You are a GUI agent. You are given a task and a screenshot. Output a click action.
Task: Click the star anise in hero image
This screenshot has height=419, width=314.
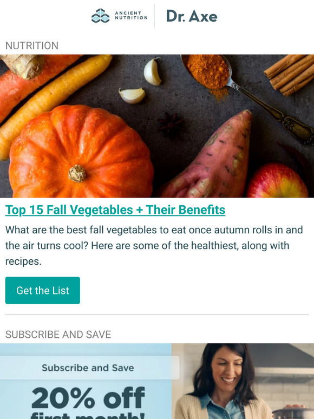click(x=171, y=124)
